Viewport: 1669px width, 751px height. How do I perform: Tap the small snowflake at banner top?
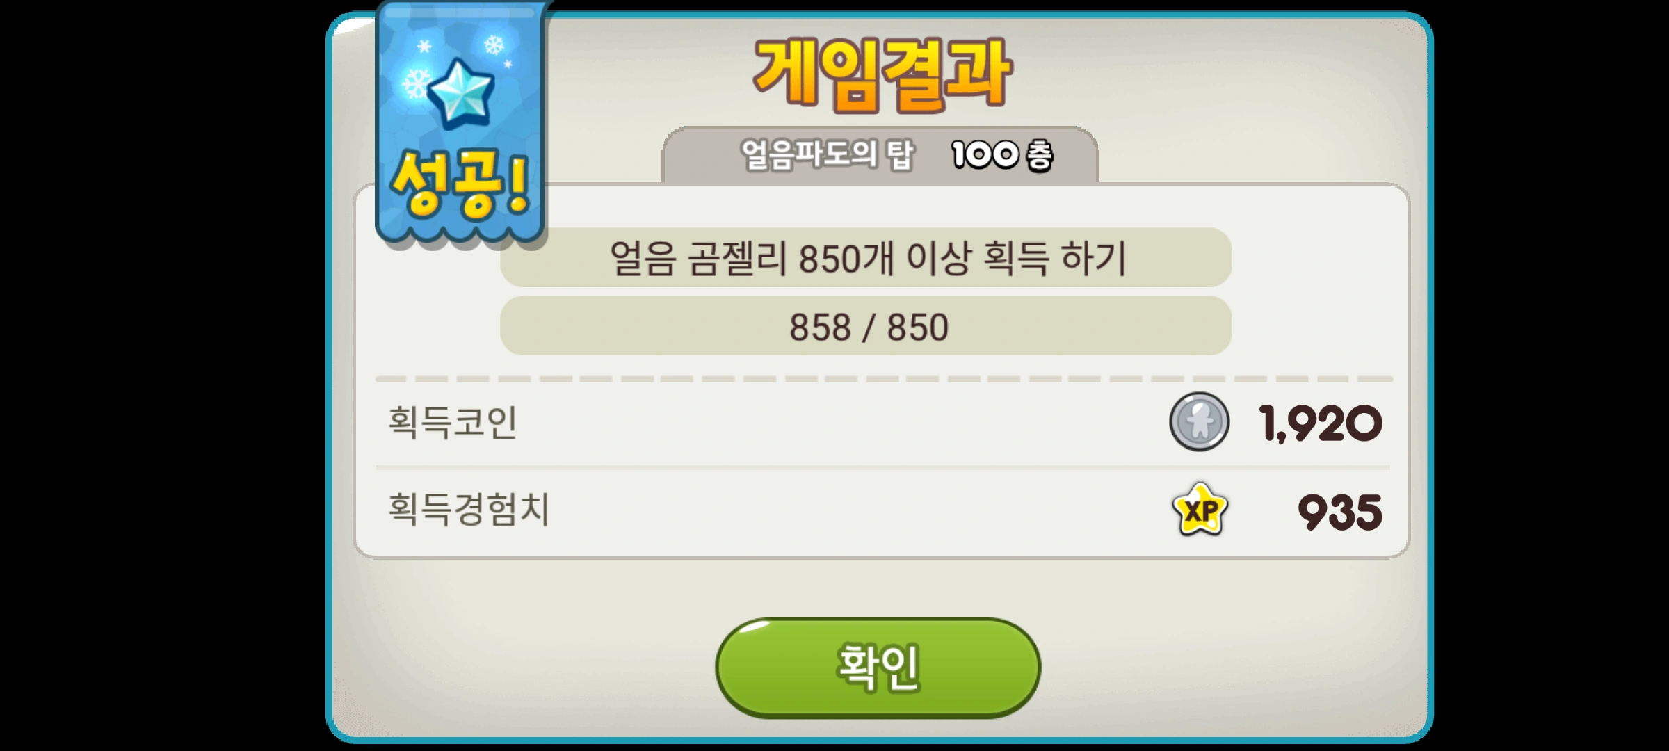click(494, 45)
